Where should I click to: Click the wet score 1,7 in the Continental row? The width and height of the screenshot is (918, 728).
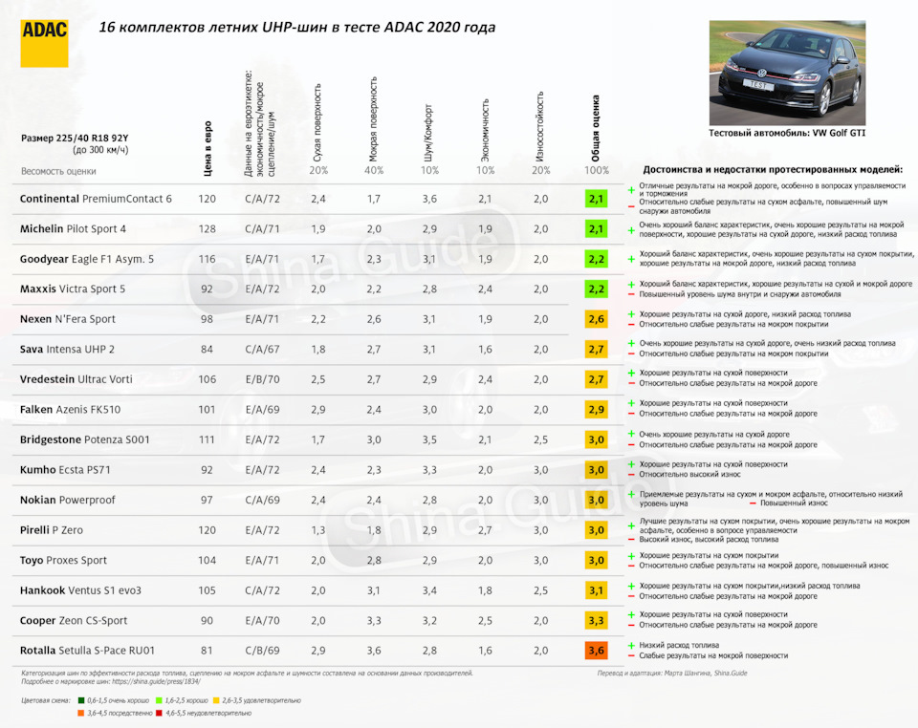coord(374,199)
